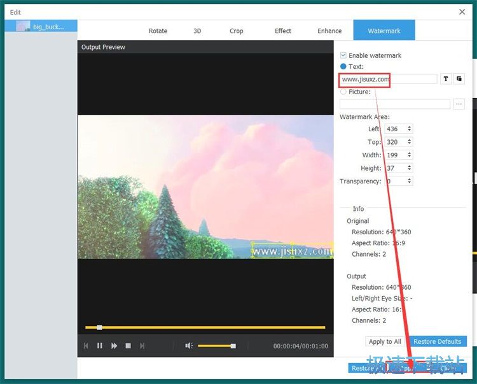Browse for a watermark picture (…) button
The height and width of the screenshot is (384, 477).
(459, 104)
